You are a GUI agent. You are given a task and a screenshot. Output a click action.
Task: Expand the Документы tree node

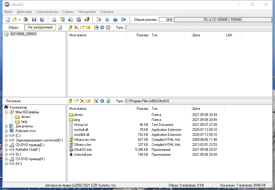[6, 126]
